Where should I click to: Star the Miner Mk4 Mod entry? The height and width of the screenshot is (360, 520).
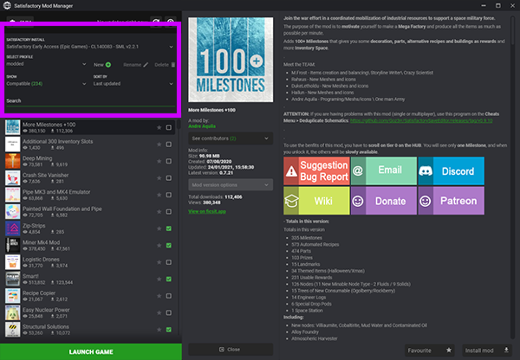[159, 245]
